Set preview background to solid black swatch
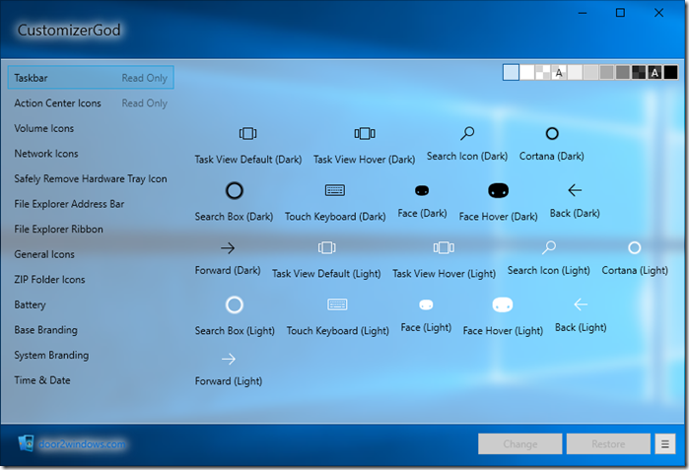689x470 pixels. (670, 72)
